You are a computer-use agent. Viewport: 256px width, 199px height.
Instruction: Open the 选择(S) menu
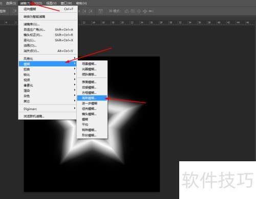(x=11, y=3)
